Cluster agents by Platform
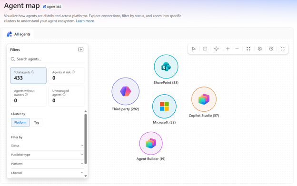The height and width of the screenshot is (186, 297). pyautogui.click(x=20, y=122)
